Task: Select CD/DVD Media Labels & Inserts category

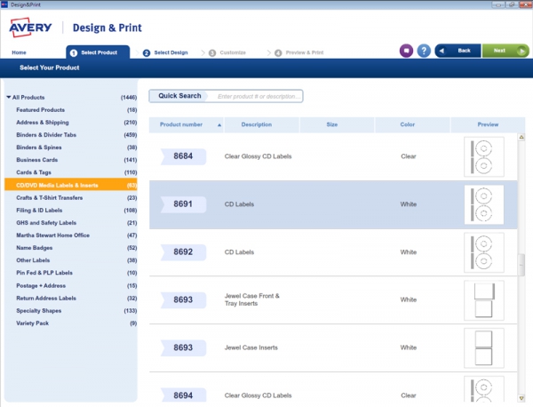Action: coord(71,185)
